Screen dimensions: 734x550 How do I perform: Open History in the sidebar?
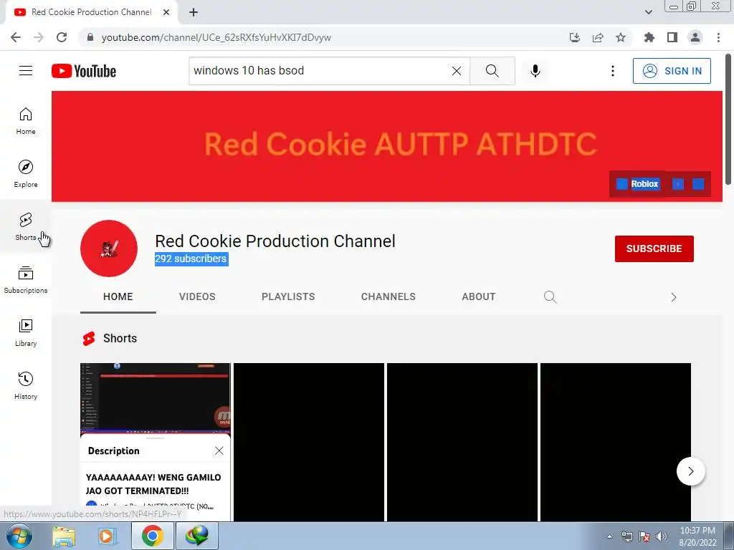click(x=26, y=386)
